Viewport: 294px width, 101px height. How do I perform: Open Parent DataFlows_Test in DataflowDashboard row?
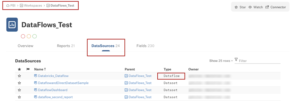tap(140, 90)
